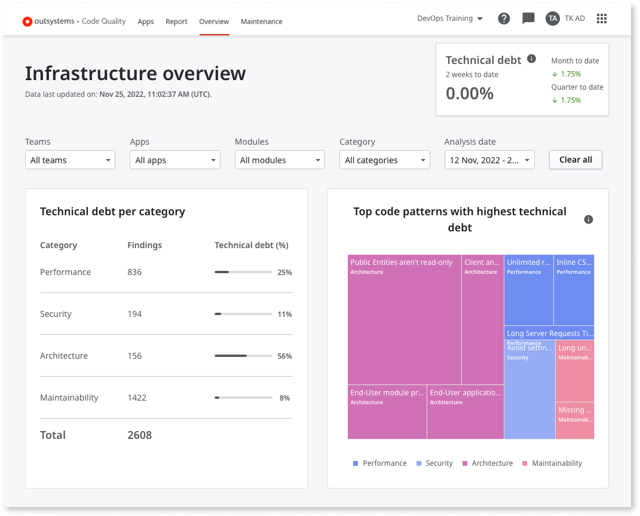Select the Overview tab
640x516 pixels.
click(214, 22)
